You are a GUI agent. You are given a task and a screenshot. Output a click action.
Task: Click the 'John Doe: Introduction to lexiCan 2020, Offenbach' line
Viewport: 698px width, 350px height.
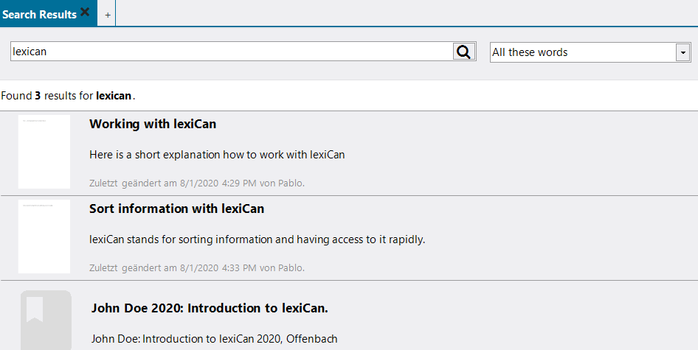(x=214, y=339)
